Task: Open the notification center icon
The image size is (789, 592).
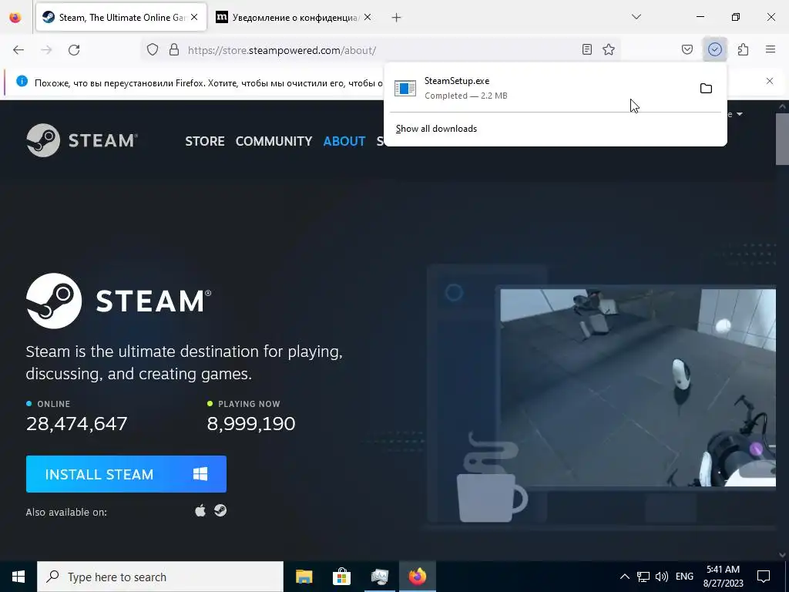Action: tap(764, 577)
